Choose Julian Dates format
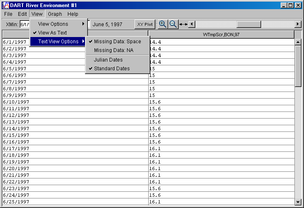This screenshot has height=208, width=304. coord(108,60)
